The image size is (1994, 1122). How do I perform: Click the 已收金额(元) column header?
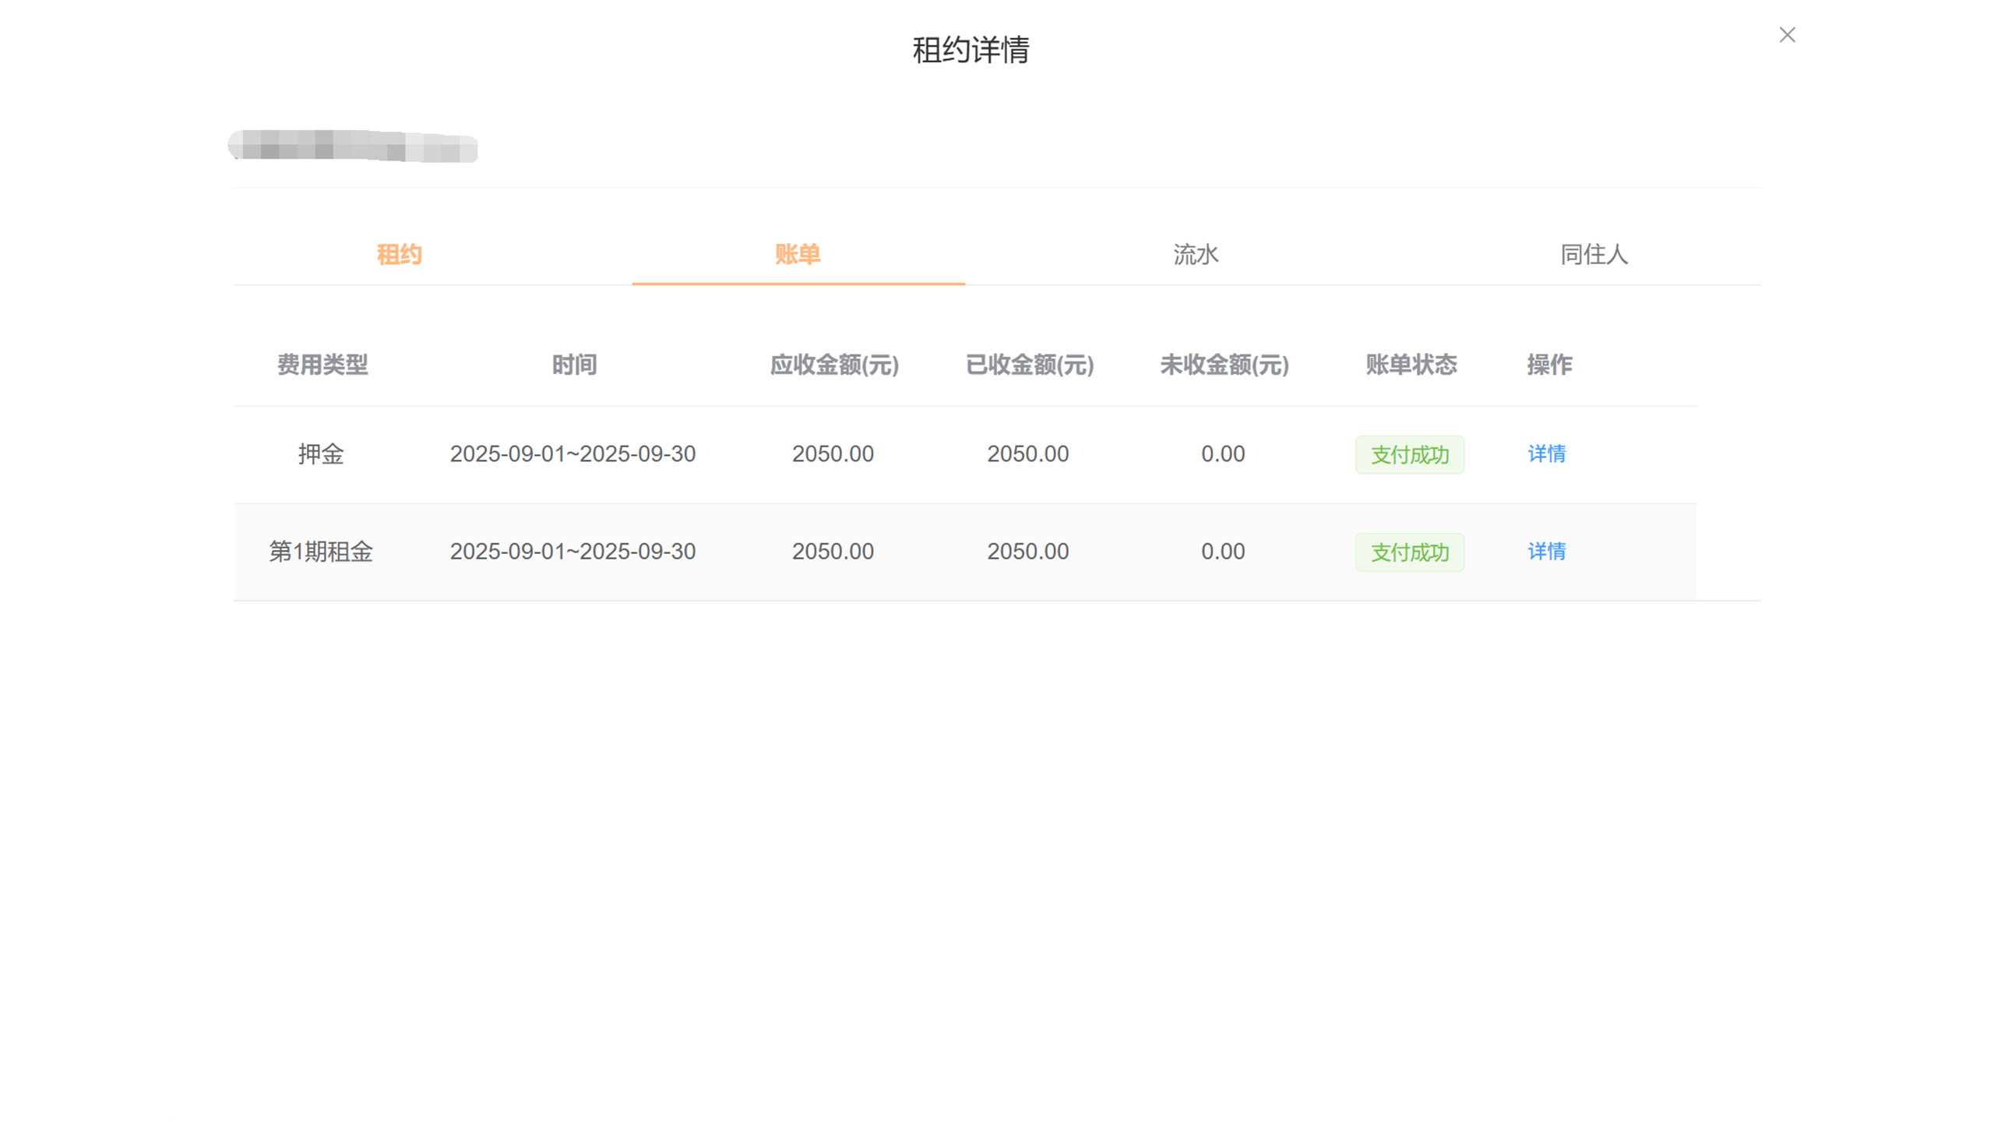pos(1029,365)
